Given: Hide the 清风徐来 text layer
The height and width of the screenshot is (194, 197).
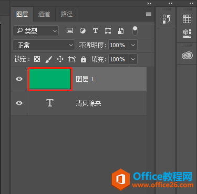Looking at the screenshot, I should 19,103.
